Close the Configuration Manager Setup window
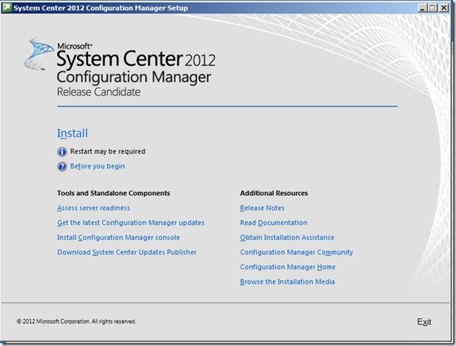The height and width of the screenshot is (346, 456). pos(445,8)
